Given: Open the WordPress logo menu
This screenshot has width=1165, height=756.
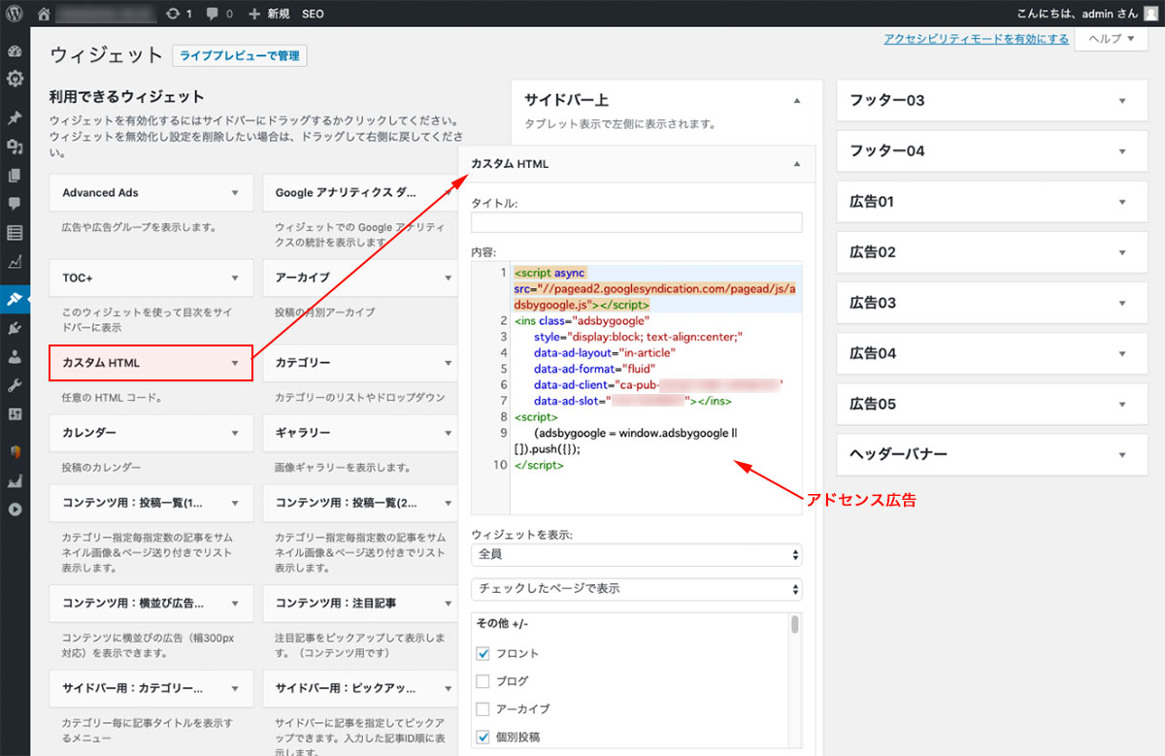Looking at the screenshot, I should (15, 14).
